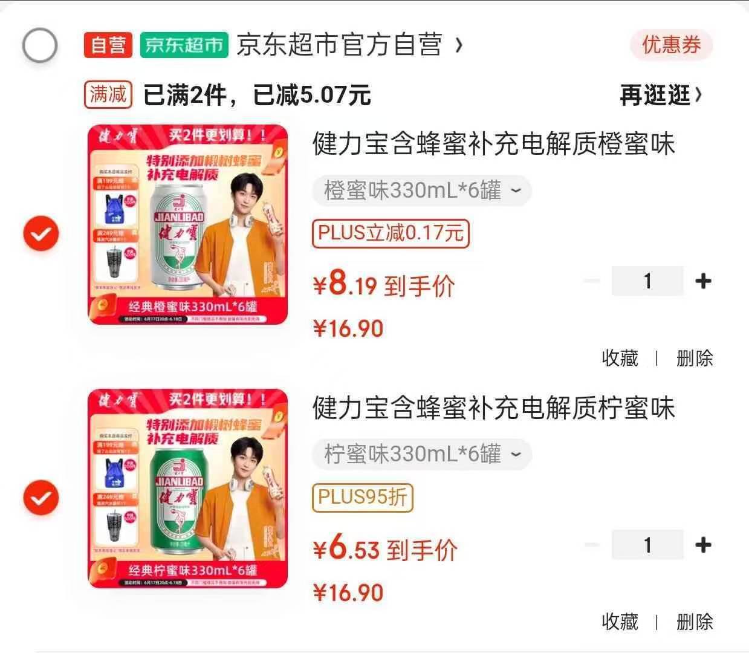Viewport: 749px width, 653px height.
Task: Open orange honey product thumbnail
Action: pos(188,224)
